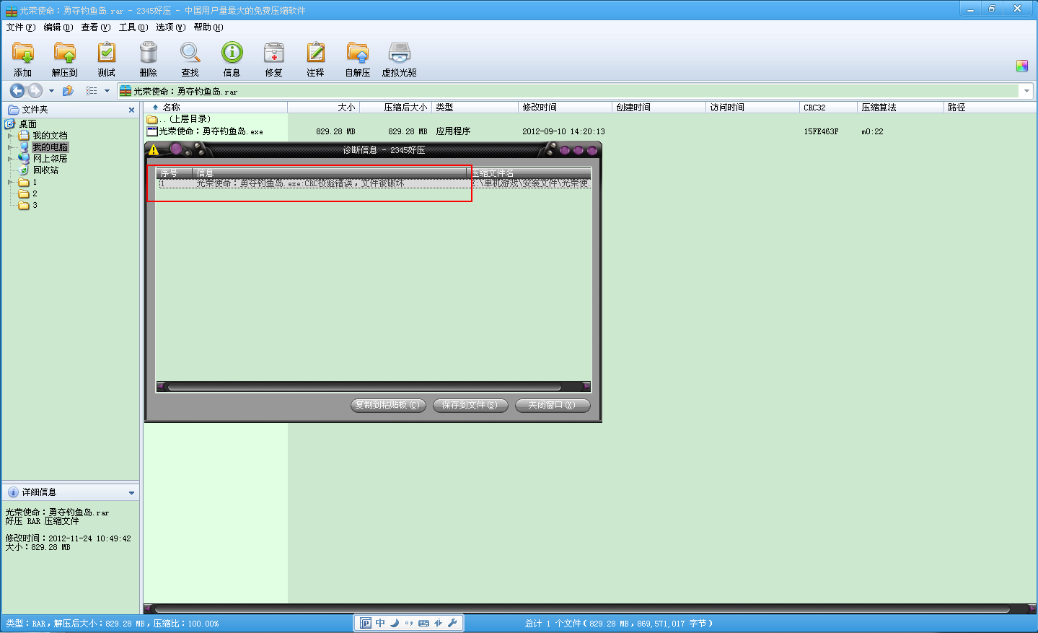Click the 修复 (Repair) toolbar icon
Image resolution: width=1038 pixels, height=633 pixels.
pyautogui.click(x=274, y=53)
